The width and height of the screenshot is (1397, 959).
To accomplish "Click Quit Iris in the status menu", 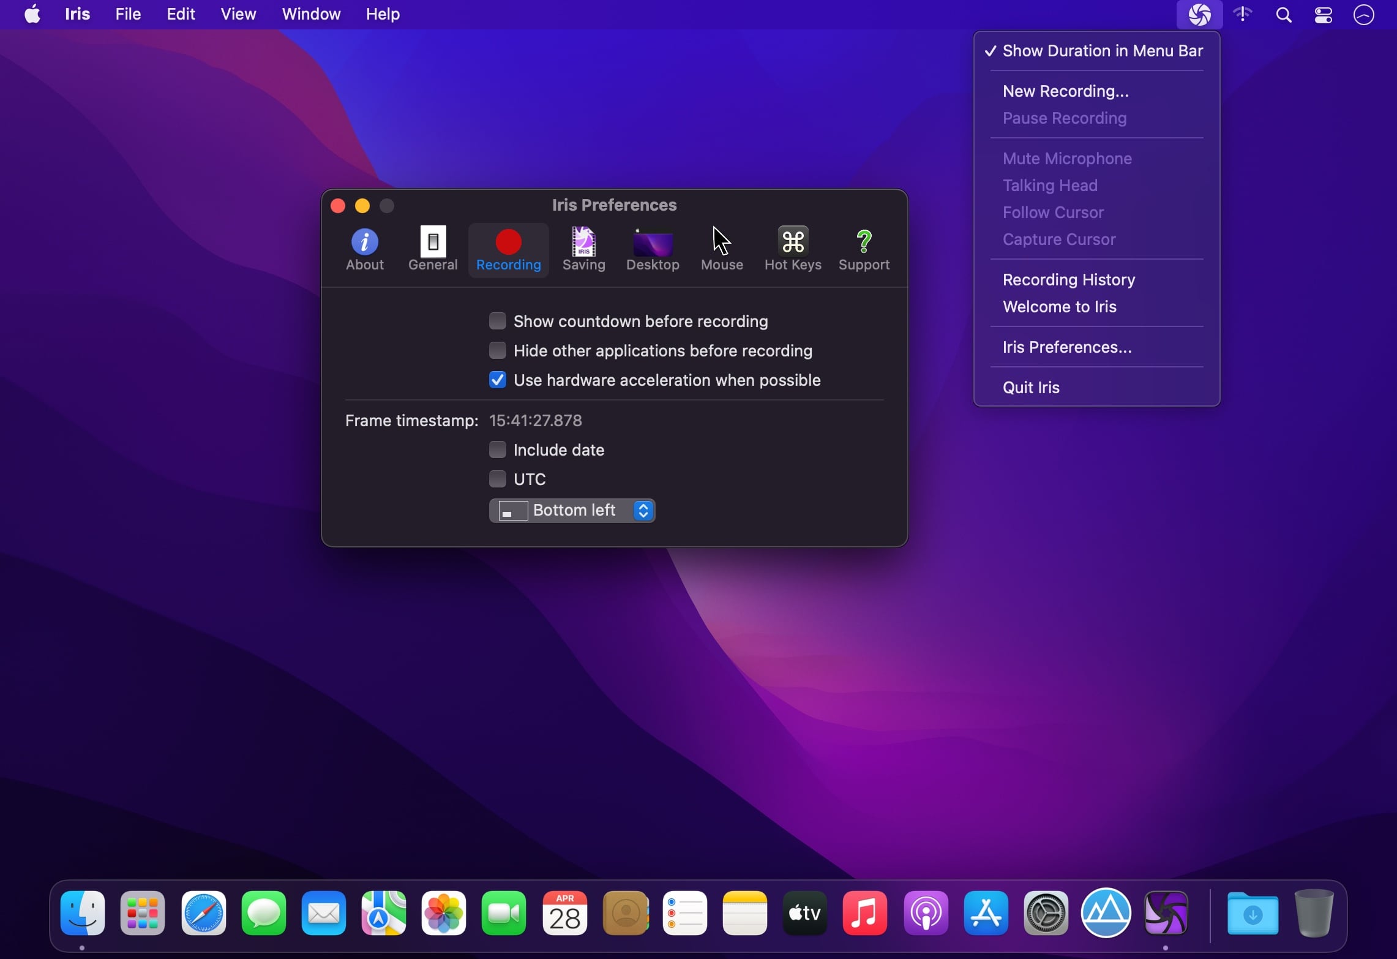I will point(1031,388).
